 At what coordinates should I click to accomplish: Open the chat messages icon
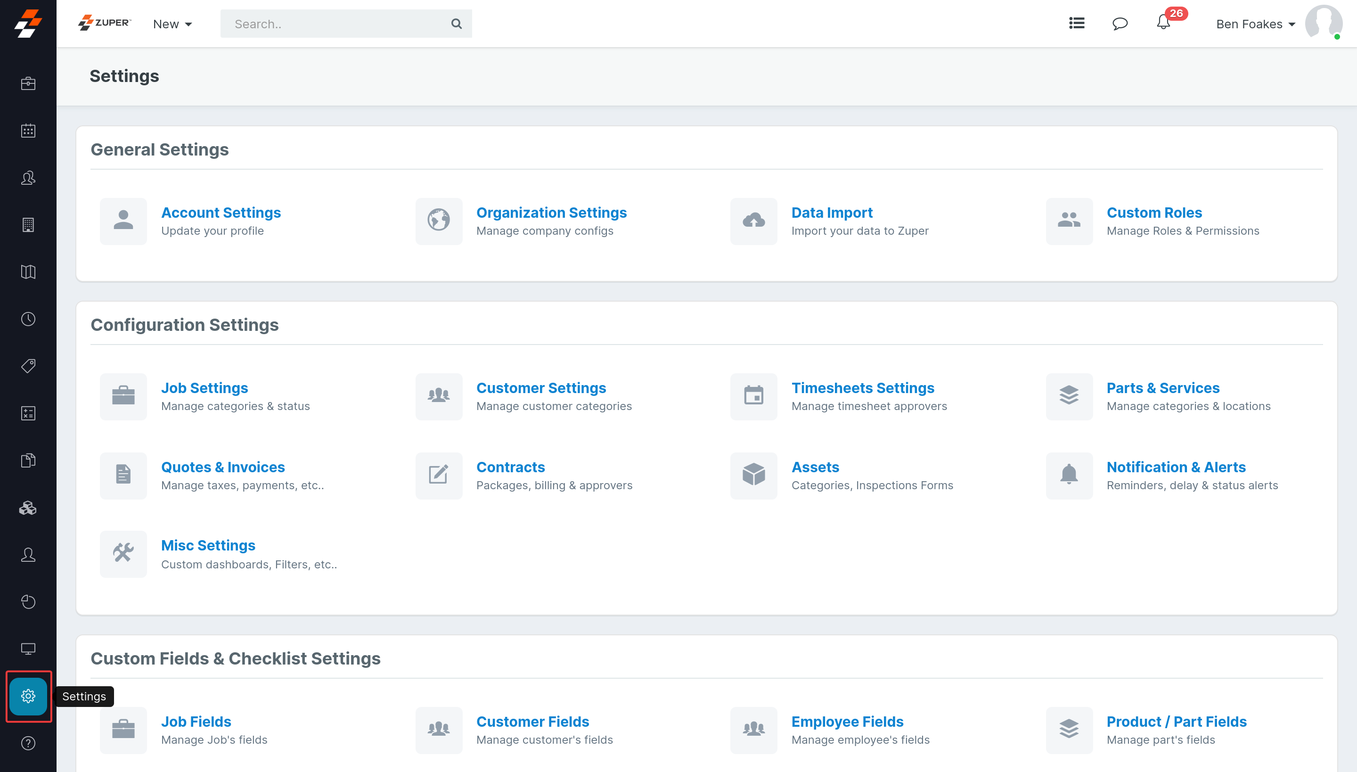point(1120,24)
